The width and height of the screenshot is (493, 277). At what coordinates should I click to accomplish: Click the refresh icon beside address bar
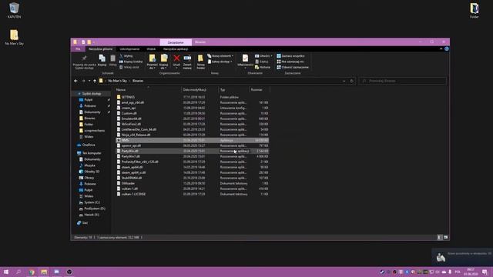[351, 81]
